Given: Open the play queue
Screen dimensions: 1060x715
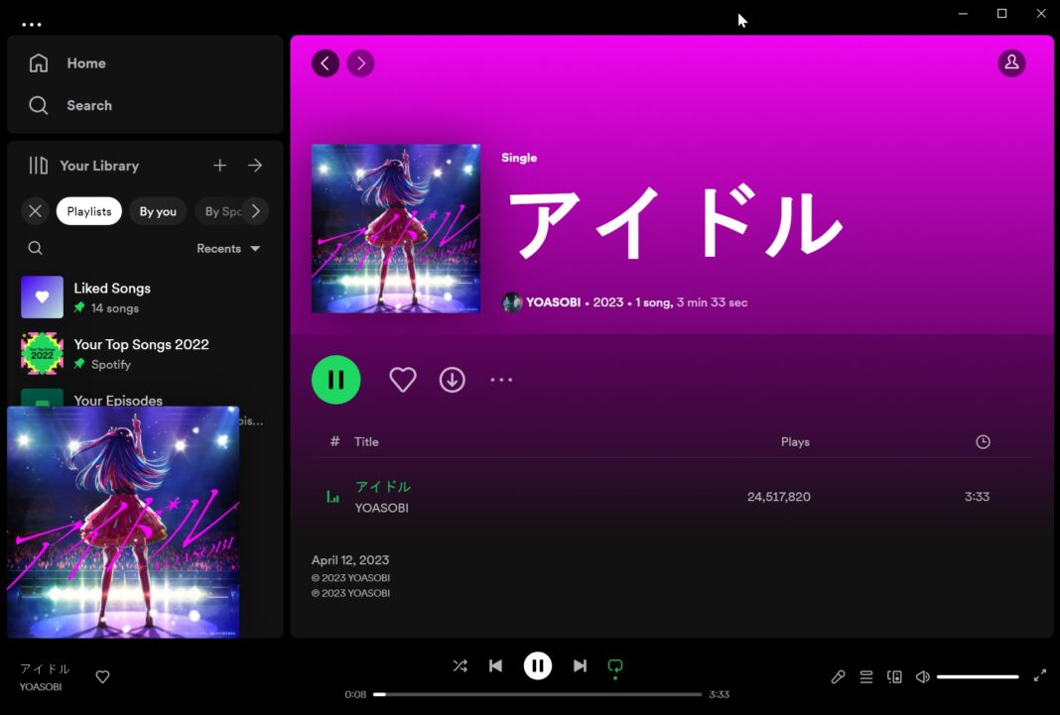Looking at the screenshot, I should [866, 676].
